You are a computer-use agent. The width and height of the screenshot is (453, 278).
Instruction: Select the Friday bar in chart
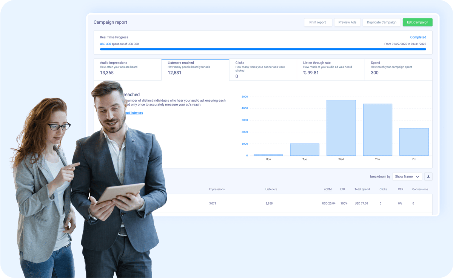point(414,142)
